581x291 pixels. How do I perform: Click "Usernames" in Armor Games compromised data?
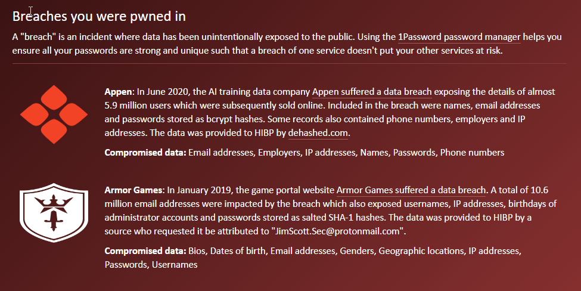pyautogui.click(x=176, y=264)
